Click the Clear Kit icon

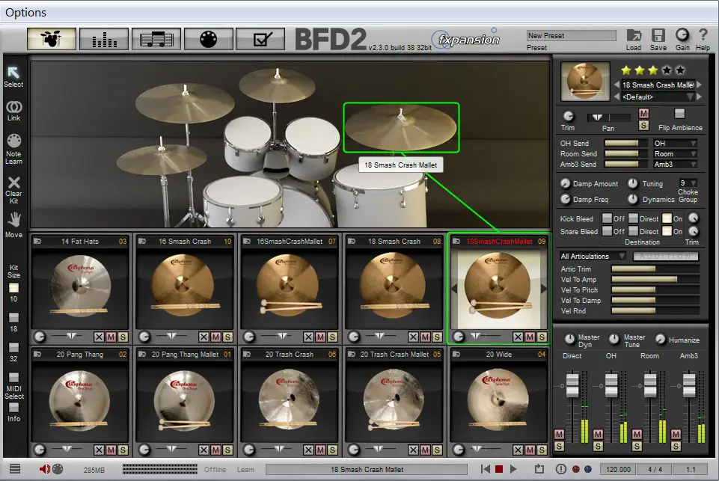click(13, 183)
